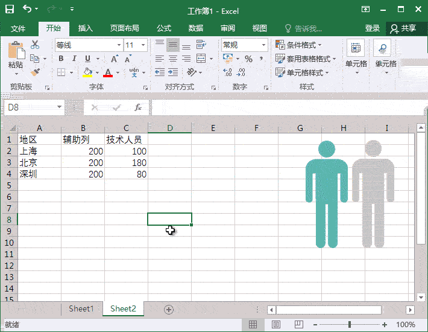This screenshot has width=428, height=332.
Task: Switch to Sheet1 tab
Action: click(81, 309)
